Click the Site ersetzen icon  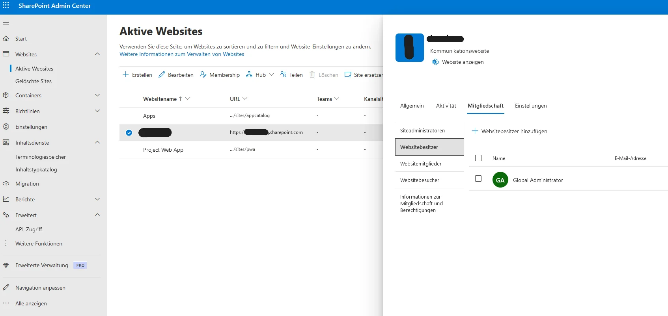tap(348, 74)
